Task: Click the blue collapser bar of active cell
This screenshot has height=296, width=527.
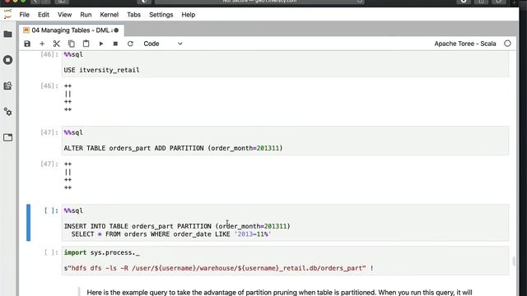Action: point(28,223)
